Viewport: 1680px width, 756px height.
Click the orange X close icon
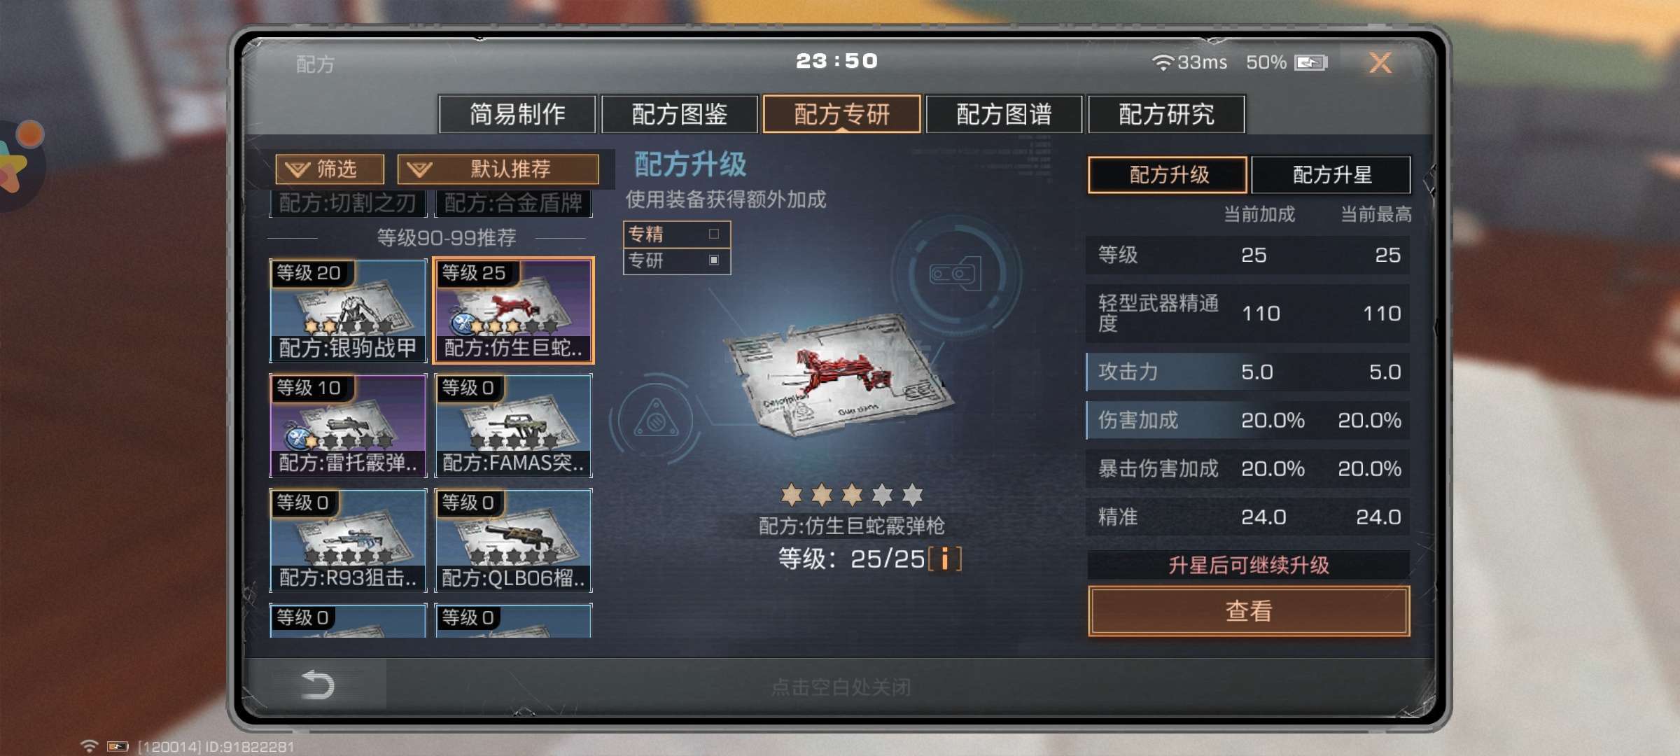coord(1380,63)
